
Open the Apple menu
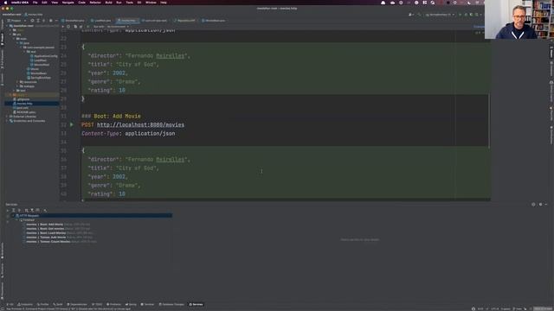click(5, 3)
